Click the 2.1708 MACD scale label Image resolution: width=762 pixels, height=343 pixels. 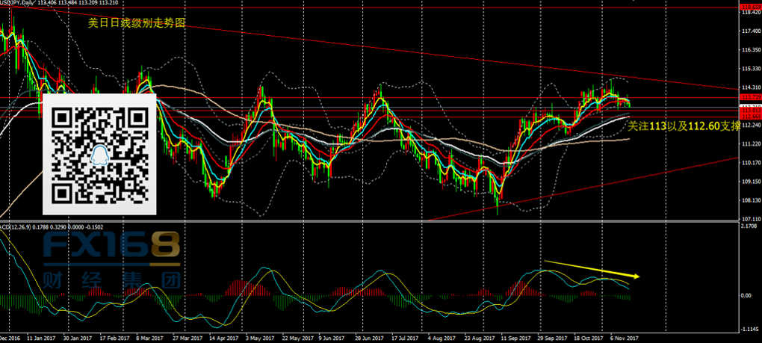750,226
